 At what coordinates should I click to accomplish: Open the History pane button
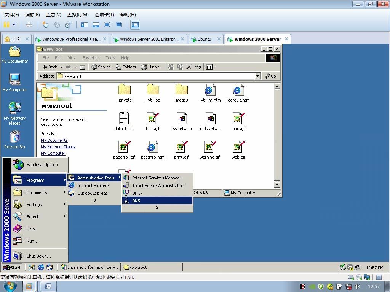150,67
